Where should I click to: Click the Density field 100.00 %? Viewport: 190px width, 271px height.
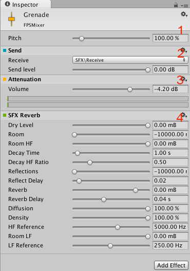pos(170,218)
